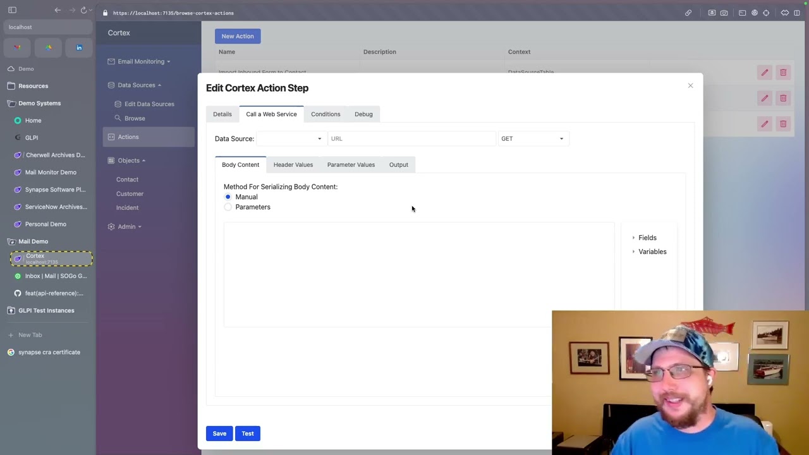
Task: Click the Test button
Action: click(248, 434)
